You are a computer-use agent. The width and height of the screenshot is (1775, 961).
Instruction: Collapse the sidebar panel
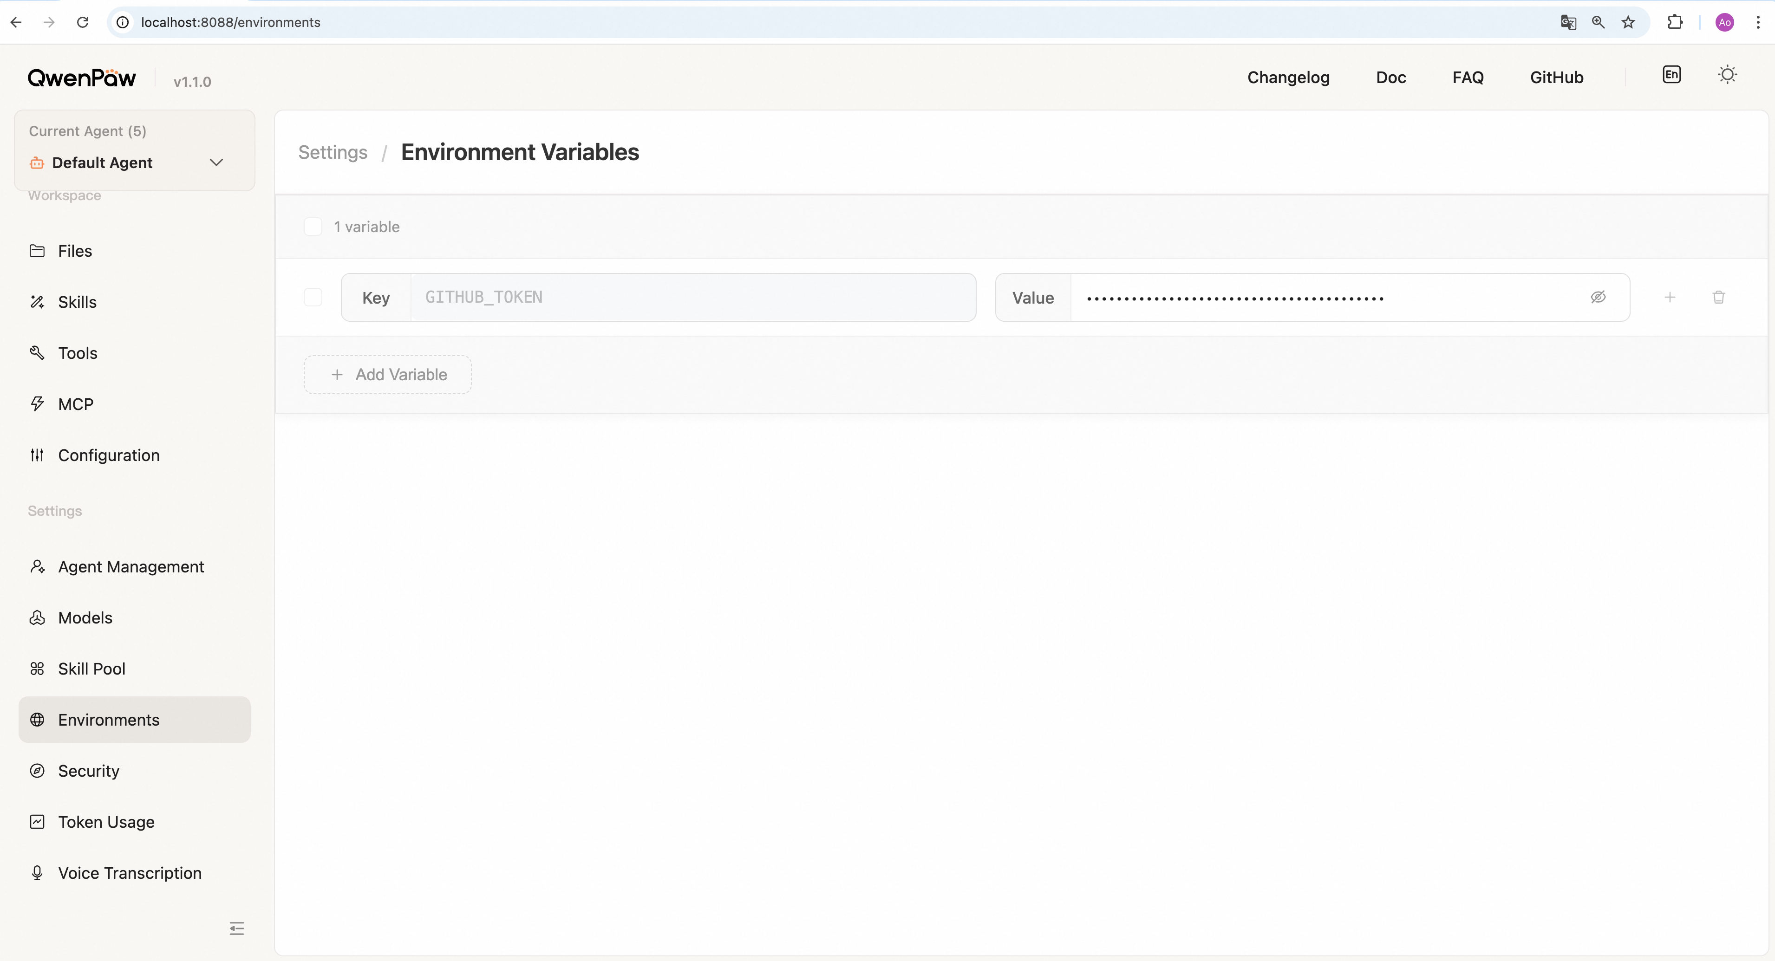point(236,928)
